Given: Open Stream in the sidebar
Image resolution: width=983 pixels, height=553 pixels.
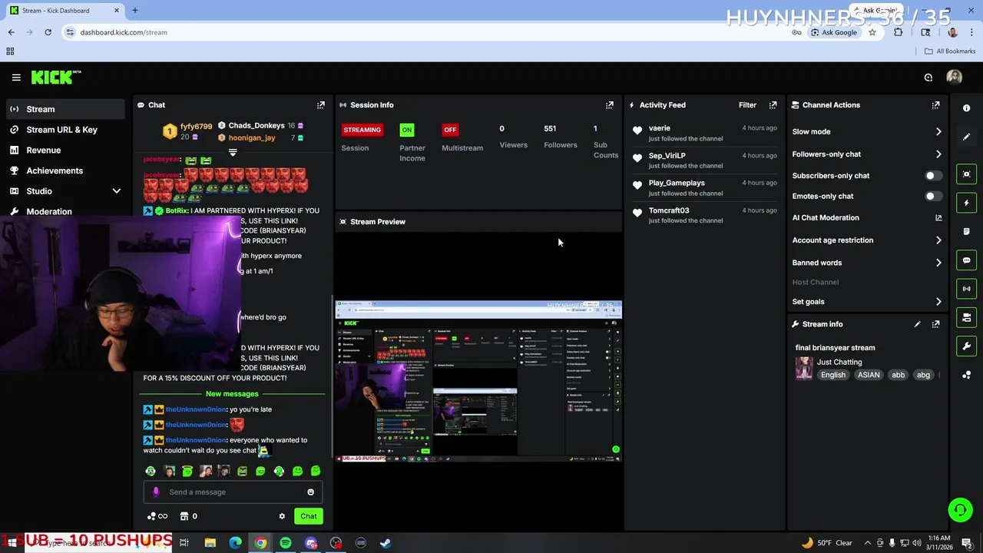Looking at the screenshot, I should (64, 109).
